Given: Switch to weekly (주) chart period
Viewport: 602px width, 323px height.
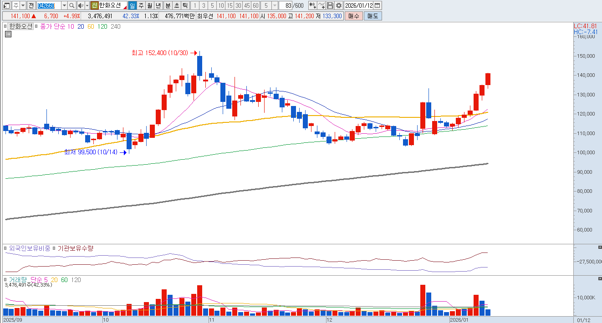Looking at the screenshot, I should [141, 5].
